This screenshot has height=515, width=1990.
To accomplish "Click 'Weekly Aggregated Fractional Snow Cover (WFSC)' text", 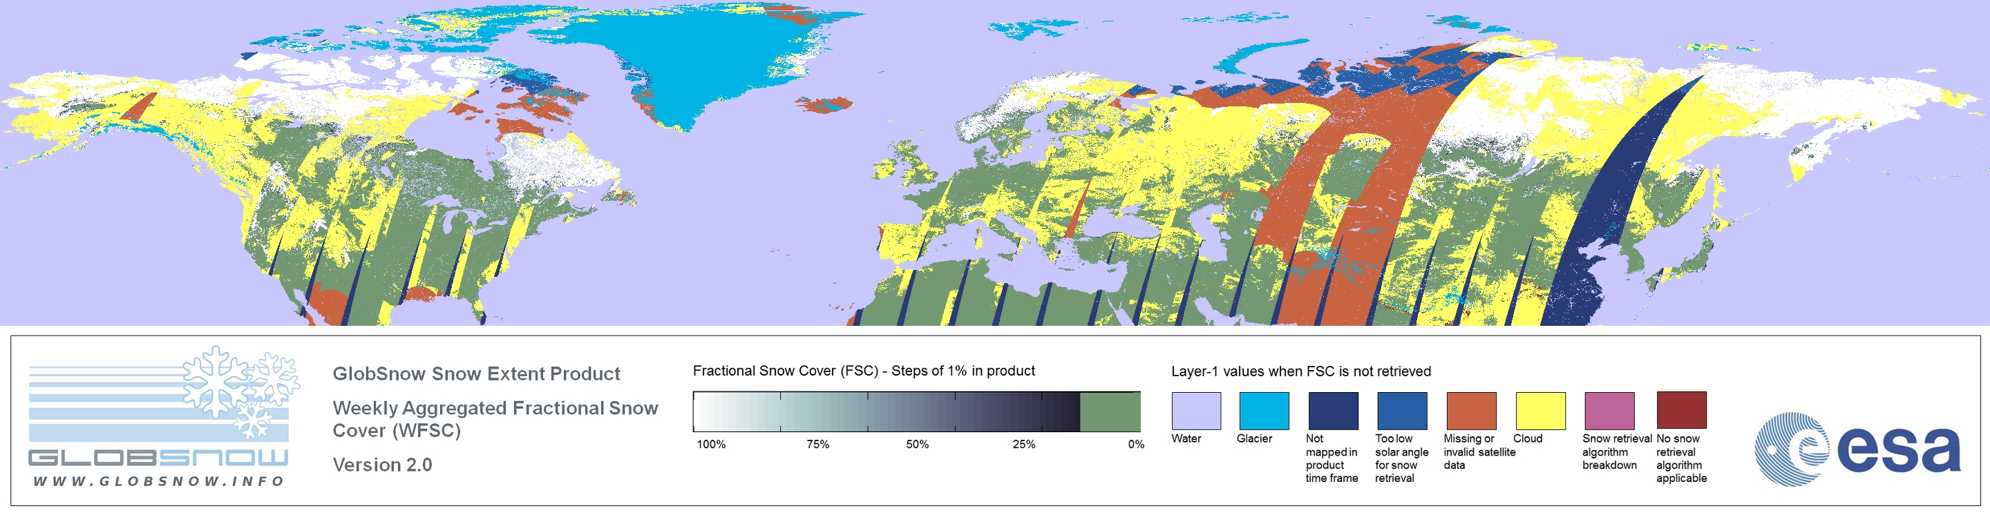I will 495,419.
